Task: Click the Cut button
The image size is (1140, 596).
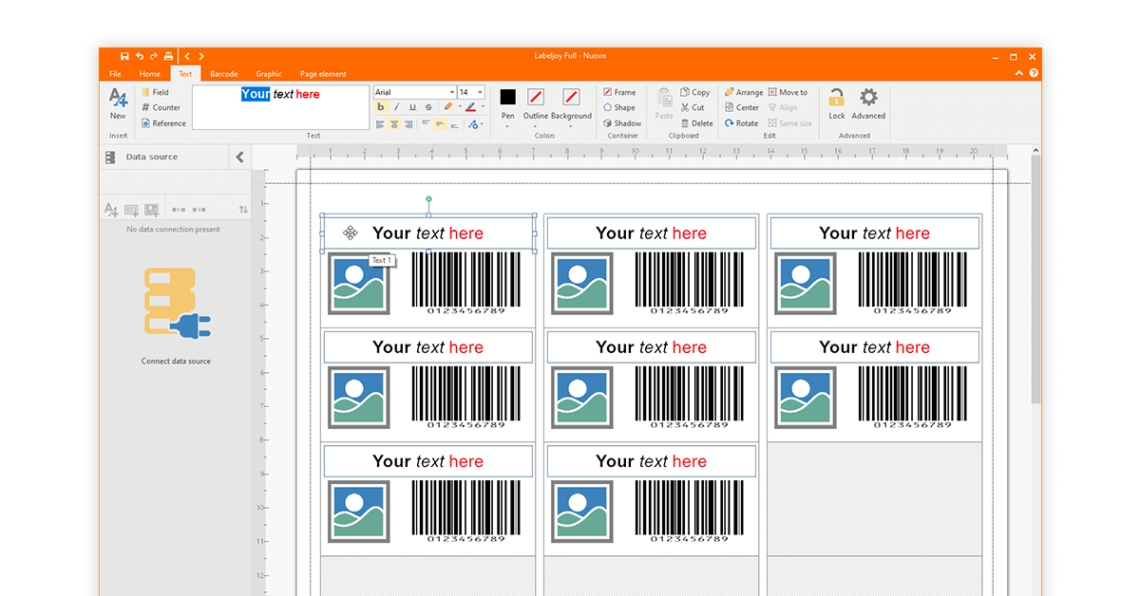Action: click(x=693, y=107)
